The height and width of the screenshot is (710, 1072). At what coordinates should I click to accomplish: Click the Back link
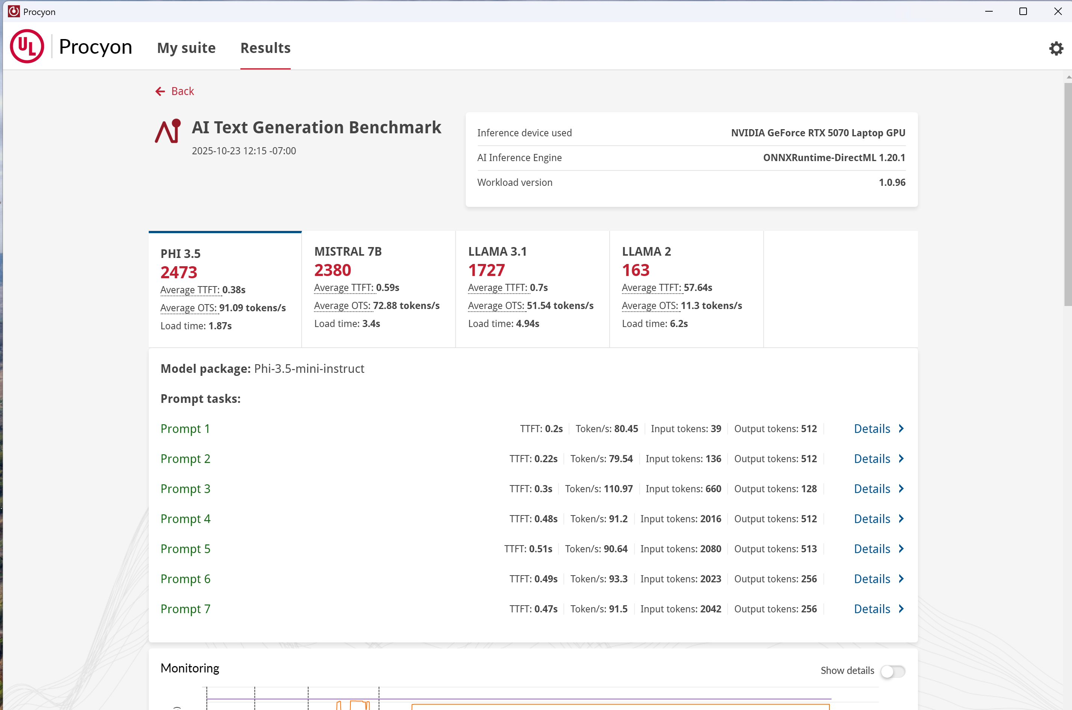click(x=182, y=92)
